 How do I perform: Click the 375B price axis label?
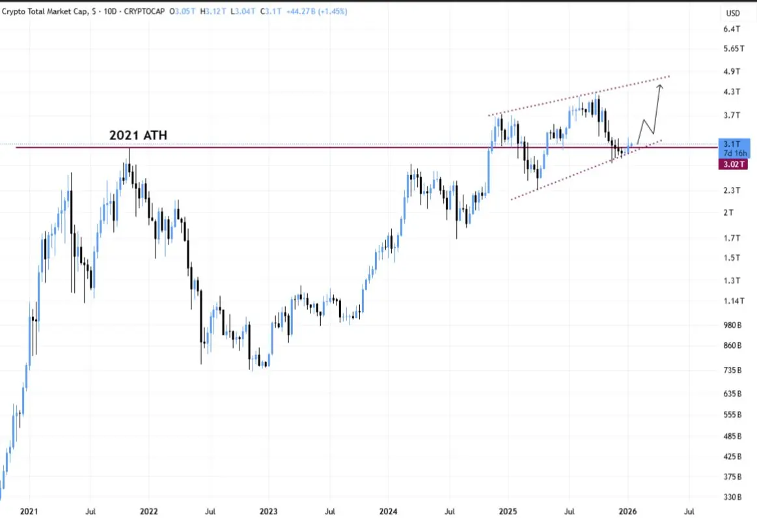click(733, 477)
